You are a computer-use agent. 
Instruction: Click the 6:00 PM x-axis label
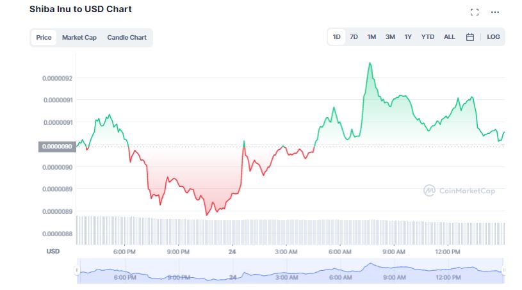(x=124, y=252)
